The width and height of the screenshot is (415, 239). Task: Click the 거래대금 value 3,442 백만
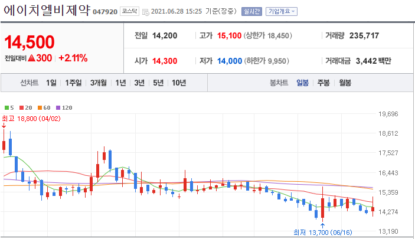tap(374, 61)
